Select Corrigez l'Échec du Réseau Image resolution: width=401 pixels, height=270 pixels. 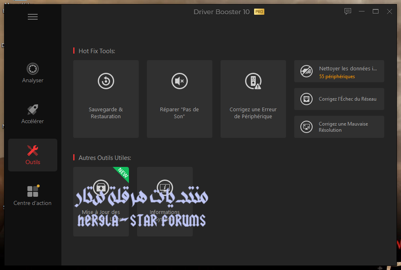pos(339,99)
